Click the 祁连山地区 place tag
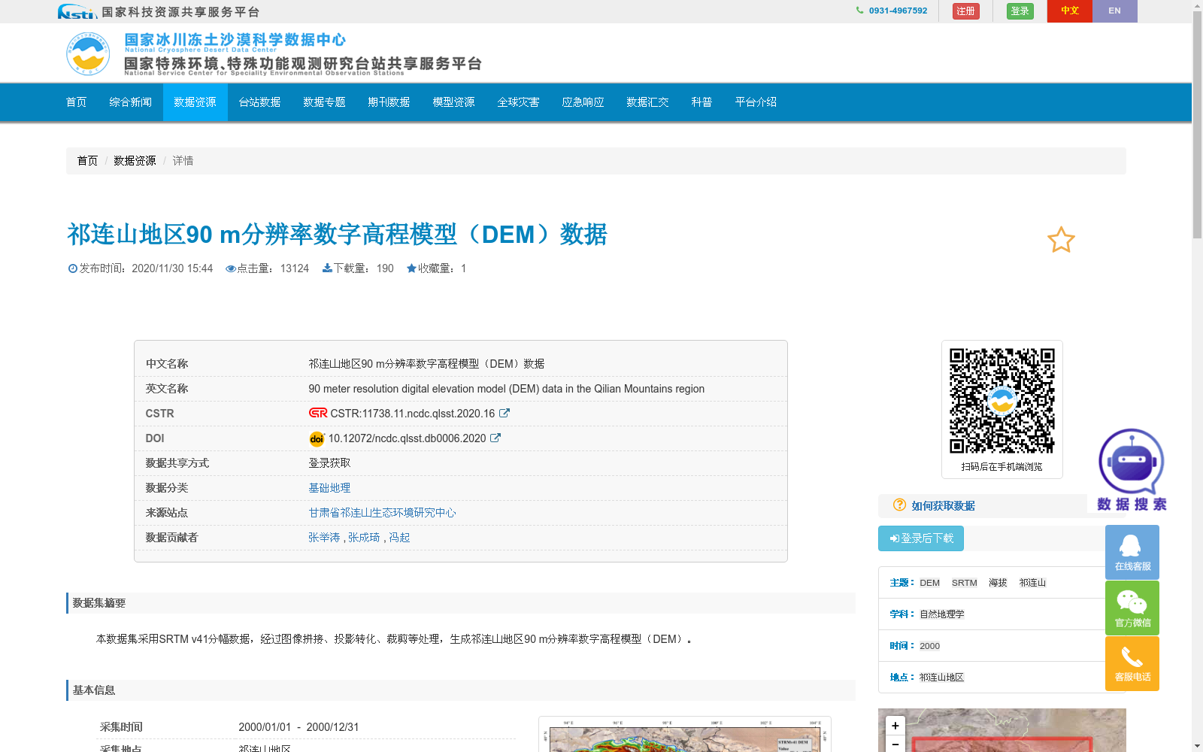1203x752 pixels. click(941, 678)
